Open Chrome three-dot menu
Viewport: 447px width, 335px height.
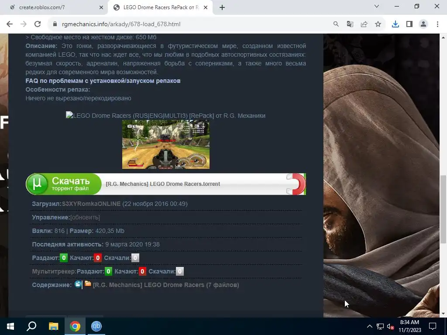point(437,24)
